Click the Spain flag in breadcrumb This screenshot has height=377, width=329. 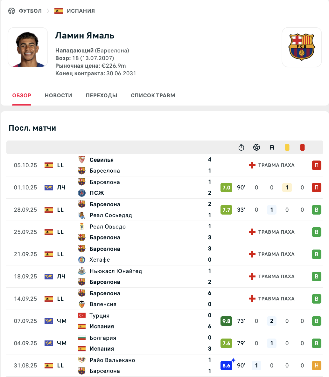tap(59, 11)
